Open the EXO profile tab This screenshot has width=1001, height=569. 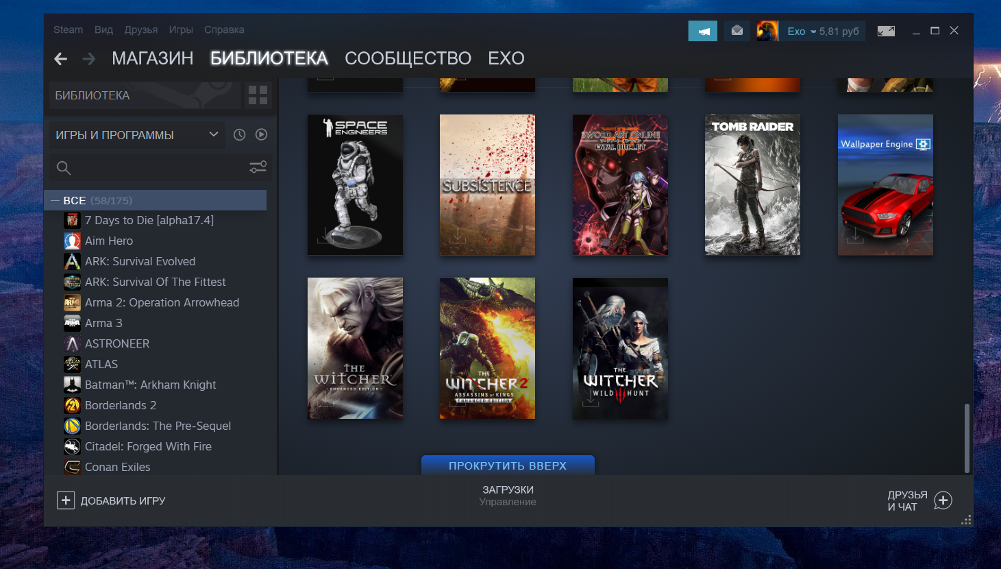[506, 58]
